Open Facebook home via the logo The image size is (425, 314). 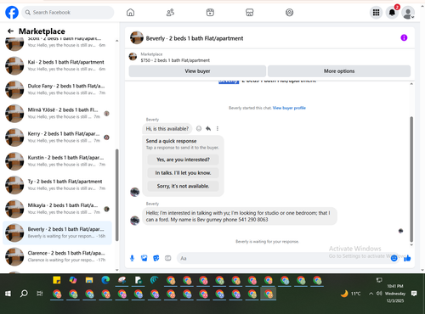[12, 13]
